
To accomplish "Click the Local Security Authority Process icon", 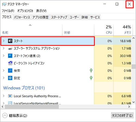I will pos(10,96).
